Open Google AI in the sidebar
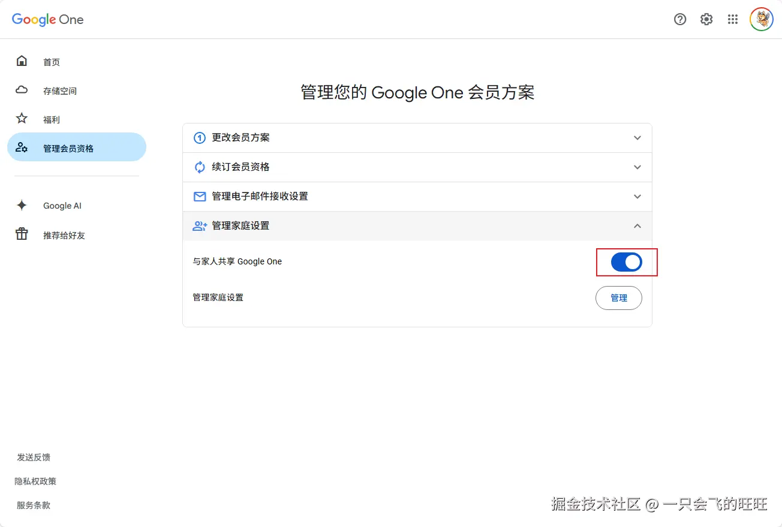Image resolution: width=782 pixels, height=527 pixels. [77, 206]
